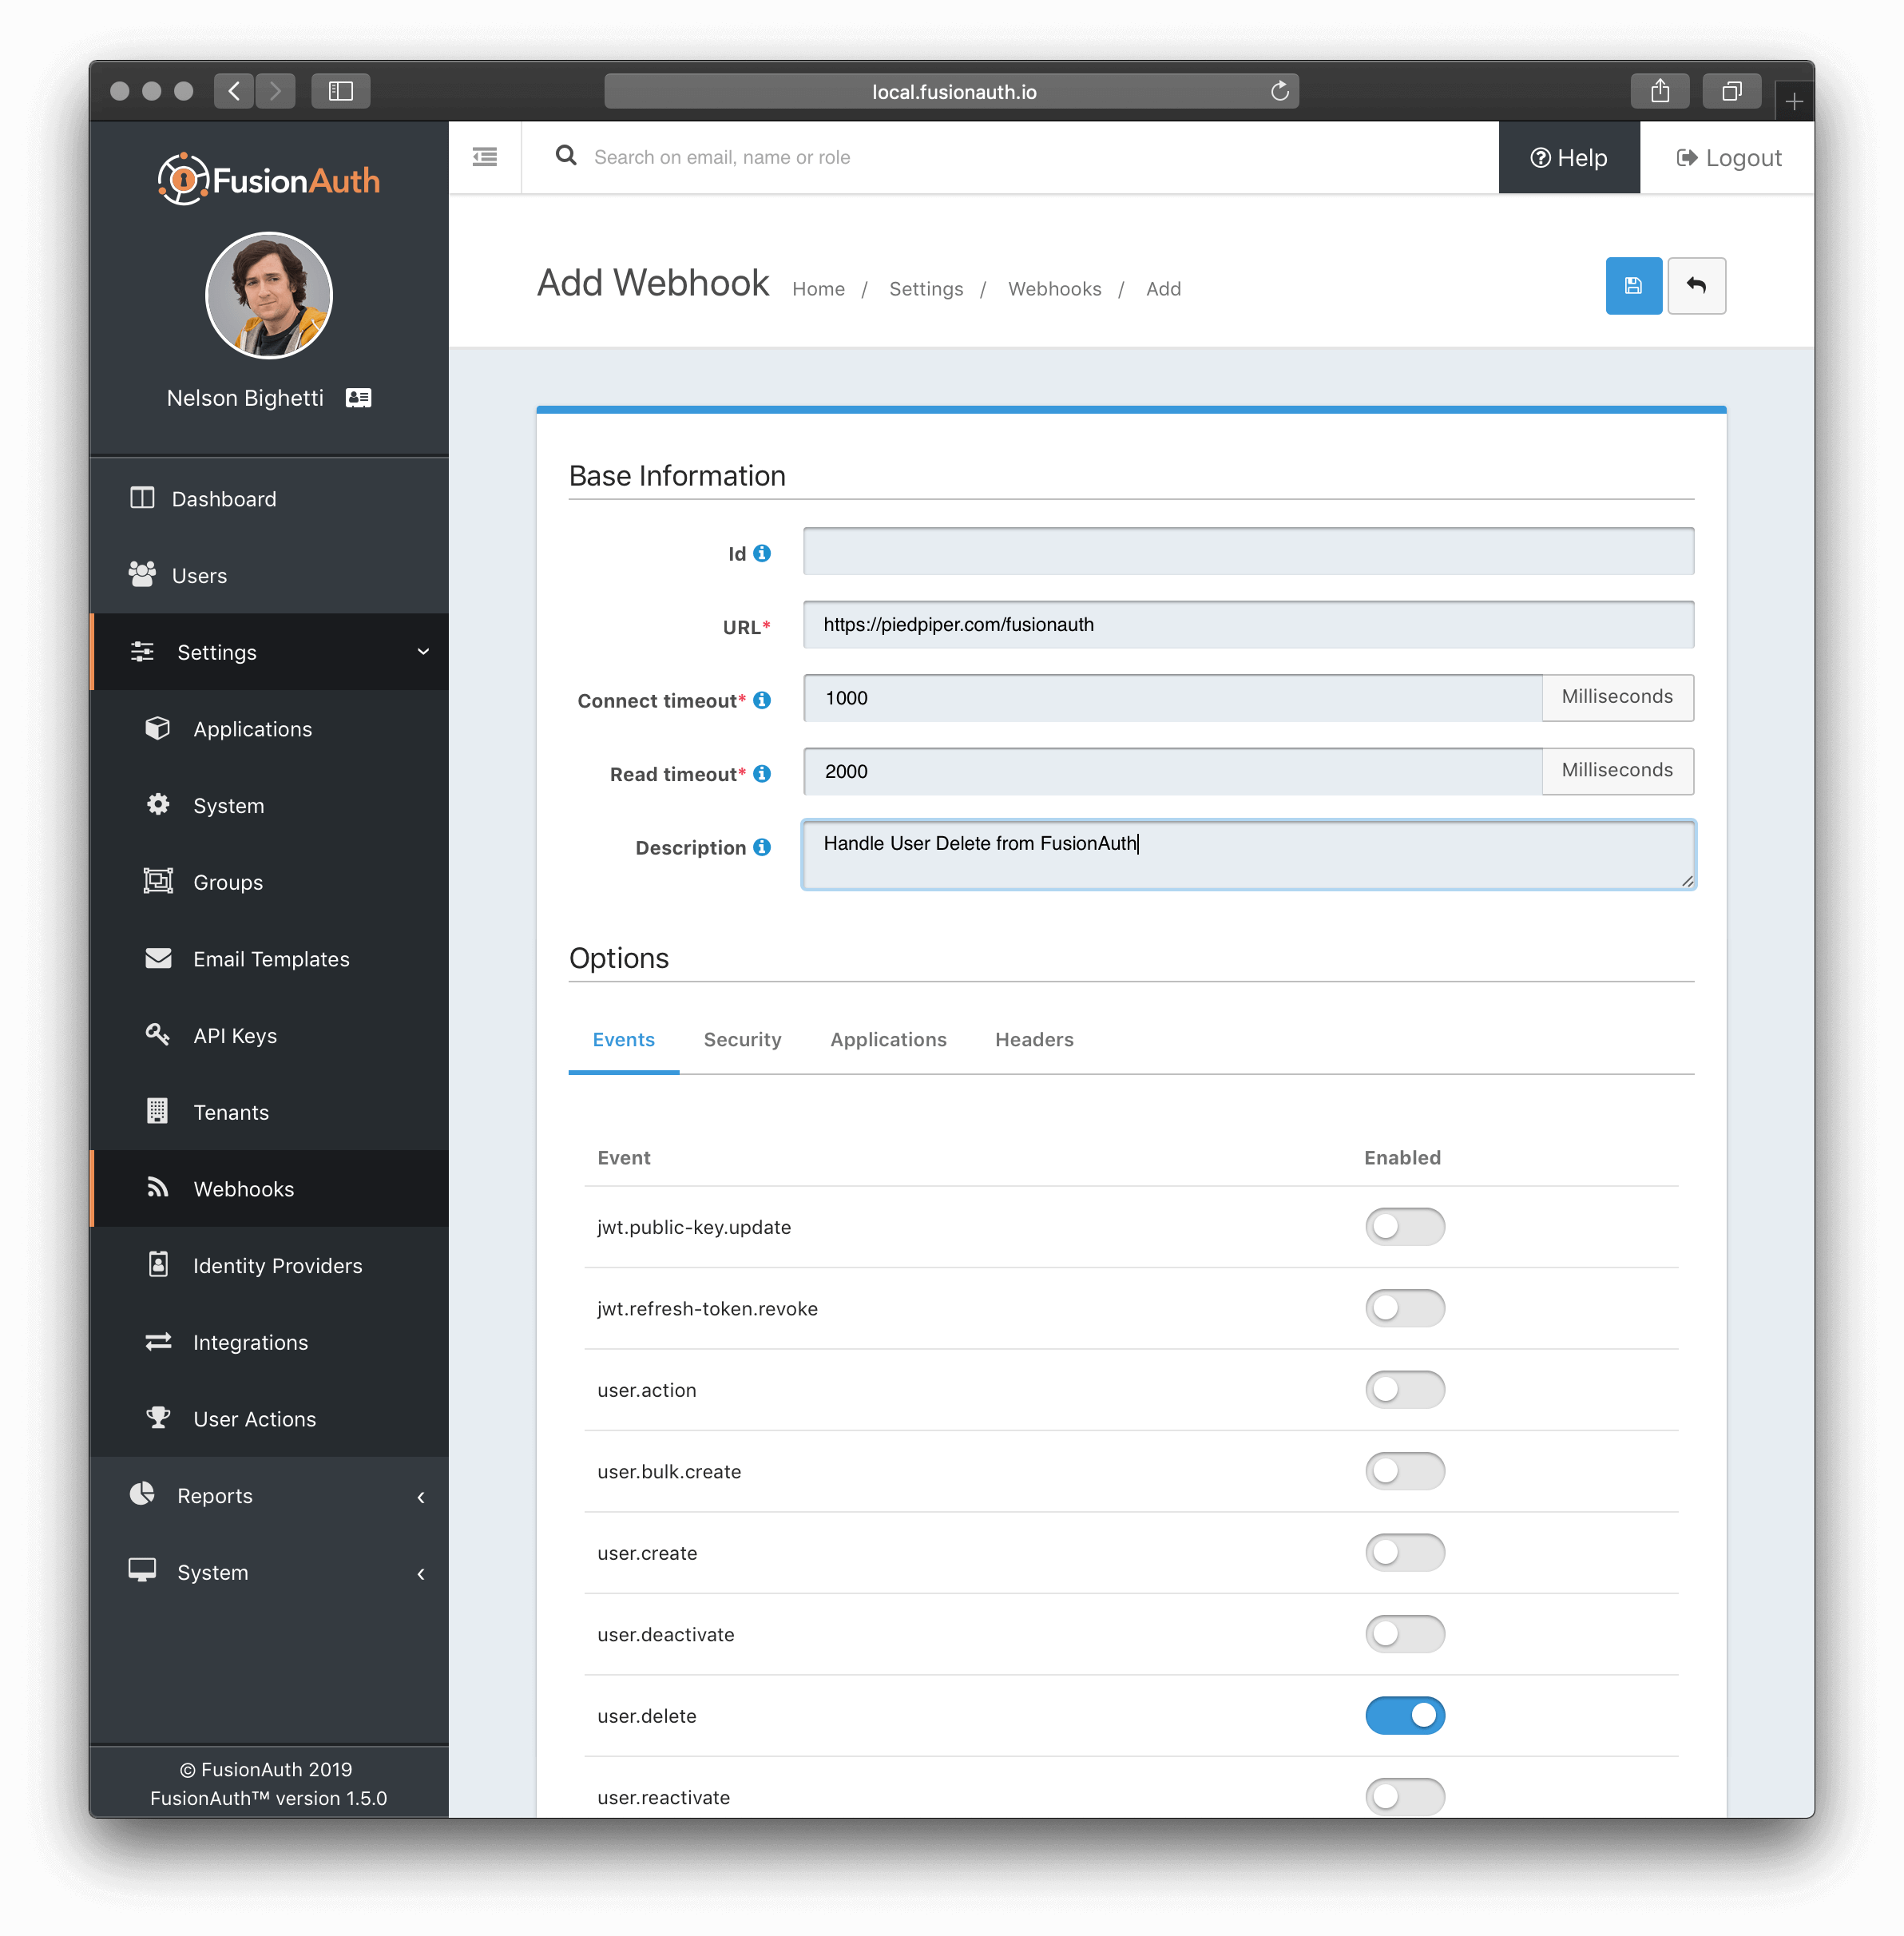Open Groups in the sidebar
This screenshot has width=1904, height=1936.
[x=269, y=882]
